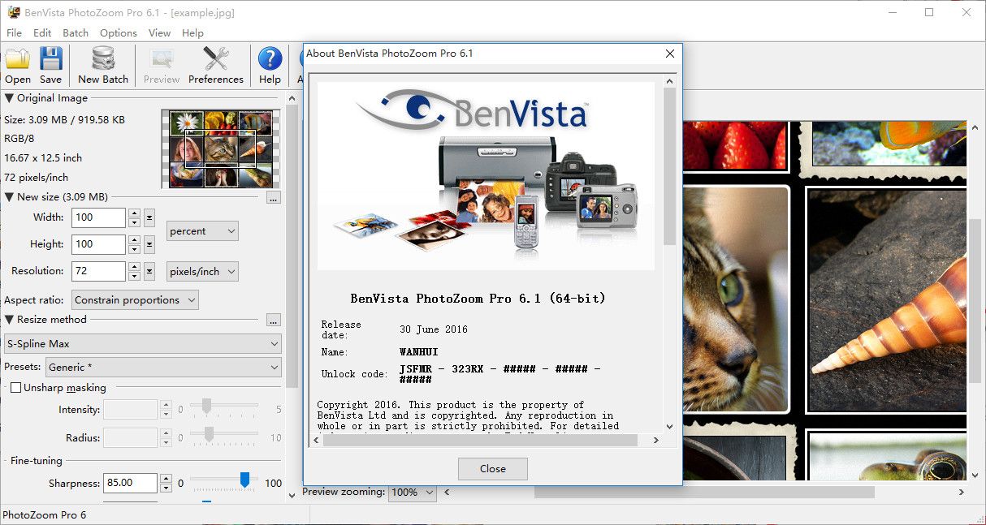This screenshot has width=986, height=525.
Task: Open the Presets dropdown showing Generic *
Action: 163,368
